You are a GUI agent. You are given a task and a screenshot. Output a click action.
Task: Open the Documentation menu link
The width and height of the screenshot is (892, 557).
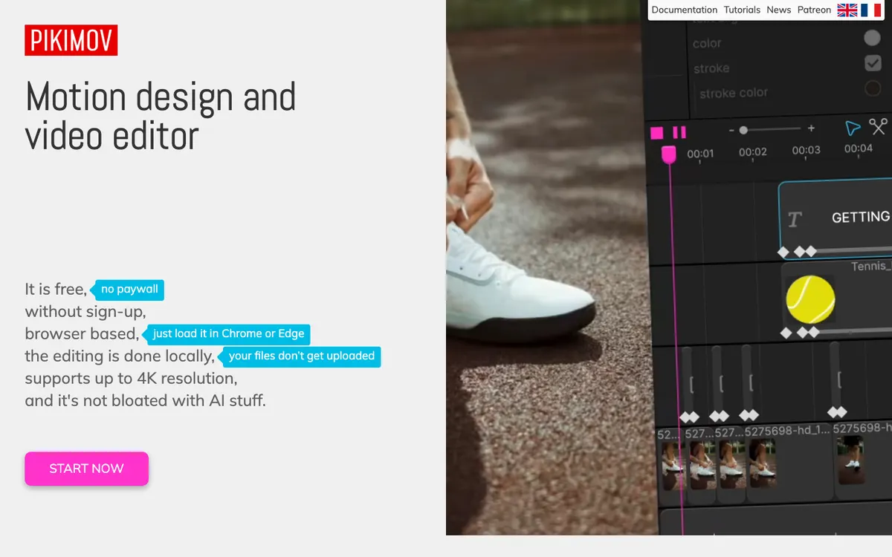(x=685, y=10)
